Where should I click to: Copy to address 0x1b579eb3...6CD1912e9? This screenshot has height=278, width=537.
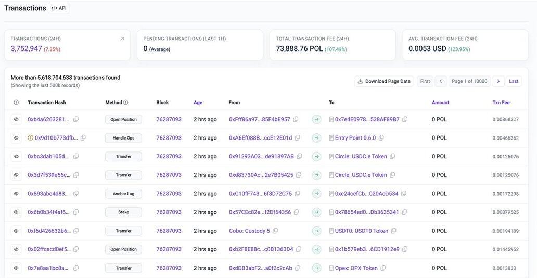[405, 249]
